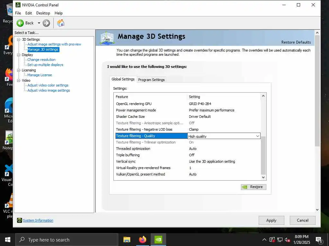Image resolution: width=329 pixels, height=246 pixels.
Task: Select Texture filtering Negative LOD bias row
Action: pyautogui.click(x=188, y=129)
